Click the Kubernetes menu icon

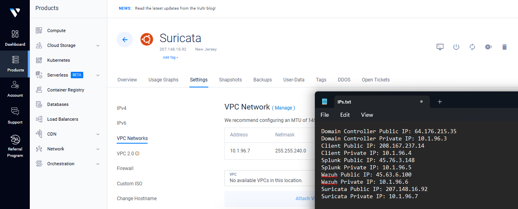(39, 60)
